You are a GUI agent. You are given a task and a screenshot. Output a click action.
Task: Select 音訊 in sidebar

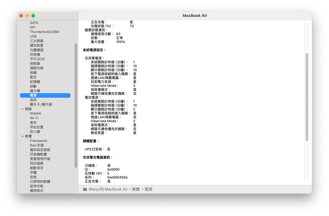coord(33,100)
